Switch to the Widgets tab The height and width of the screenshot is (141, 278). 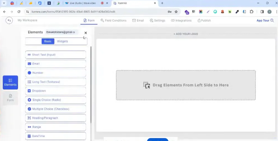(x=62, y=41)
